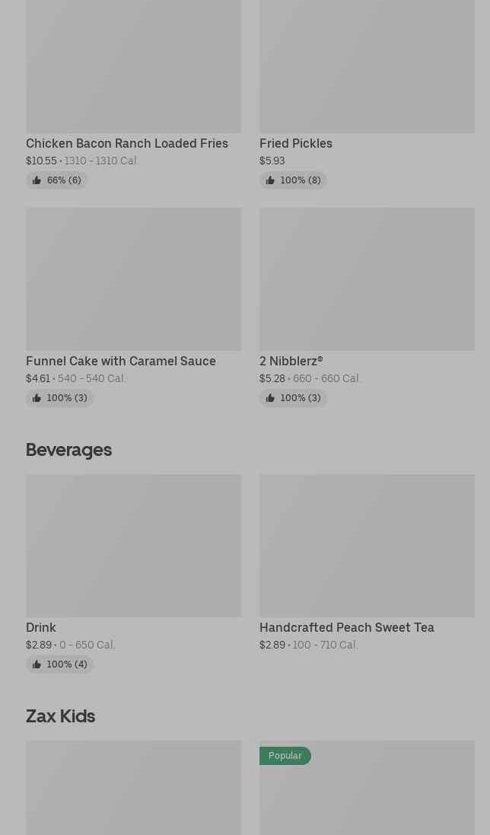
Task: Select the Funnel Cake with Caramel Sauce photo
Action: click(x=133, y=279)
